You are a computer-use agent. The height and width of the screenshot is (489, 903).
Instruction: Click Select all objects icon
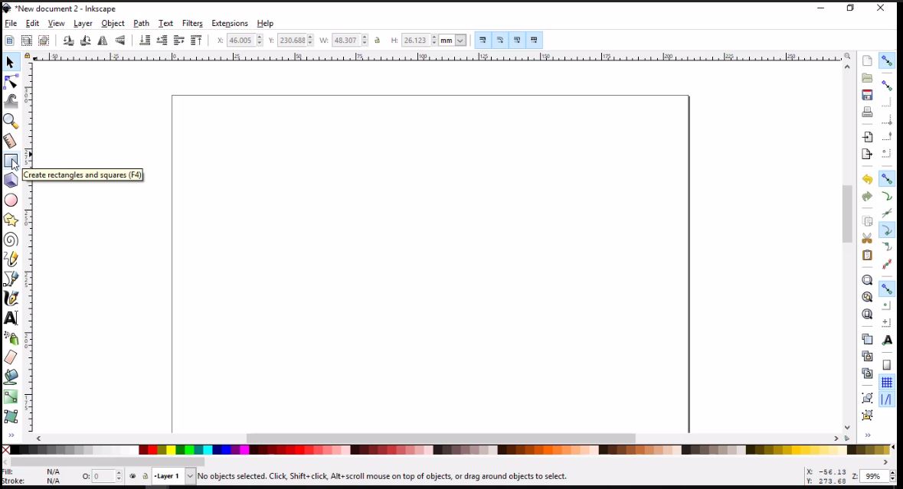[9, 41]
